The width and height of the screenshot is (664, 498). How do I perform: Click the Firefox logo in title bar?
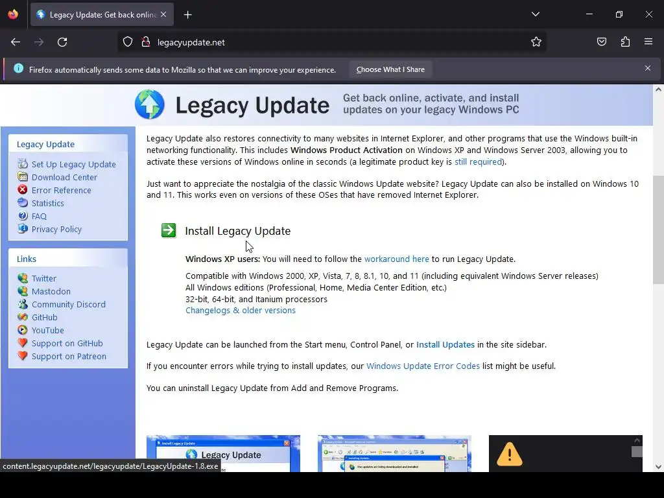pyautogui.click(x=13, y=14)
